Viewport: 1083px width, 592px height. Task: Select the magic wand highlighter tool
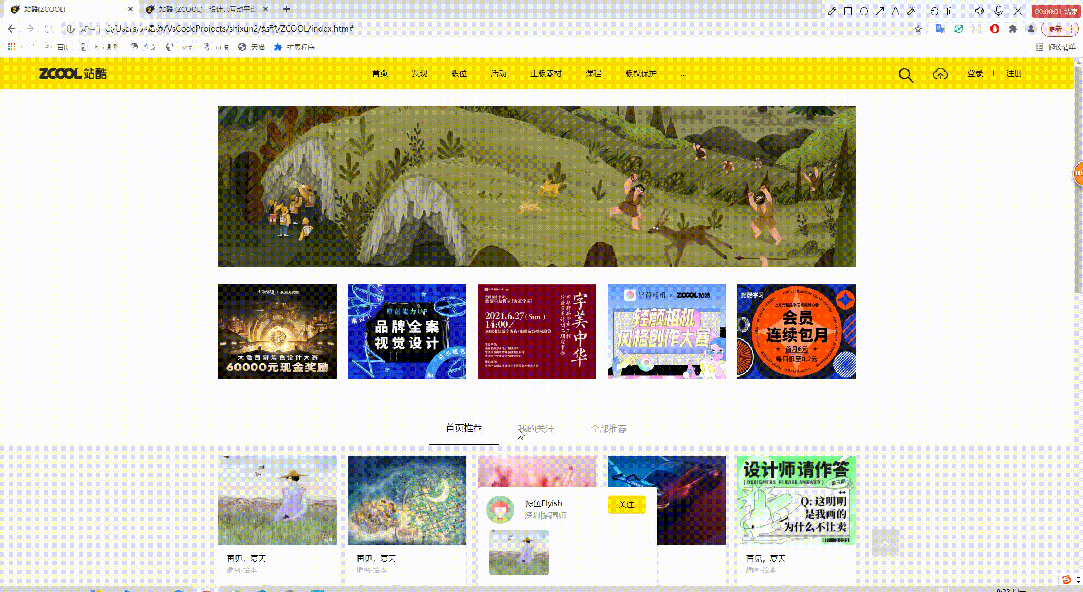point(911,11)
